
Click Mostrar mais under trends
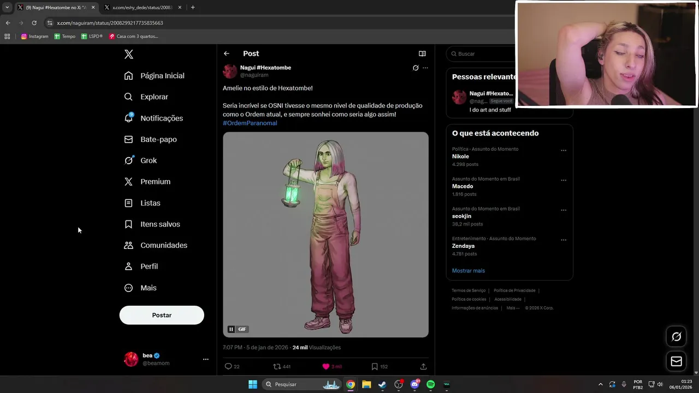(x=468, y=271)
